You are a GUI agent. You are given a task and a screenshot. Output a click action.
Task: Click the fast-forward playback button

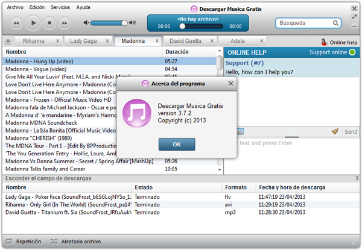[x=65, y=23]
